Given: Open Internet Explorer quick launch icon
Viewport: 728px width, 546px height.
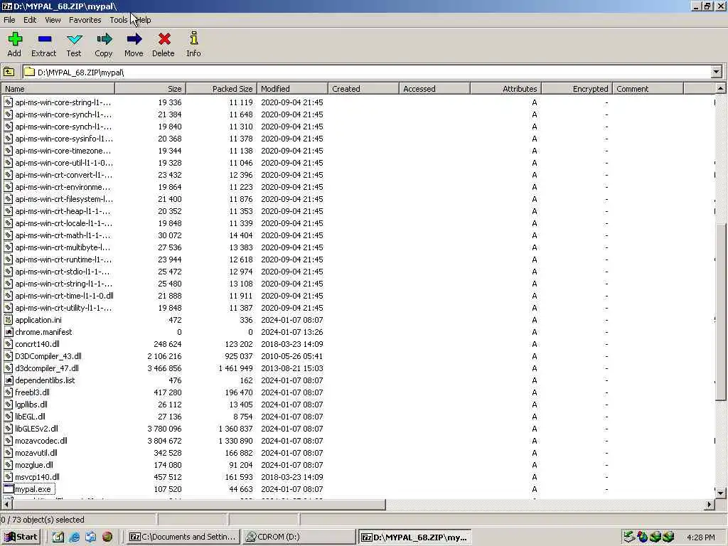Looking at the screenshot, I should [x=74, y=537].
